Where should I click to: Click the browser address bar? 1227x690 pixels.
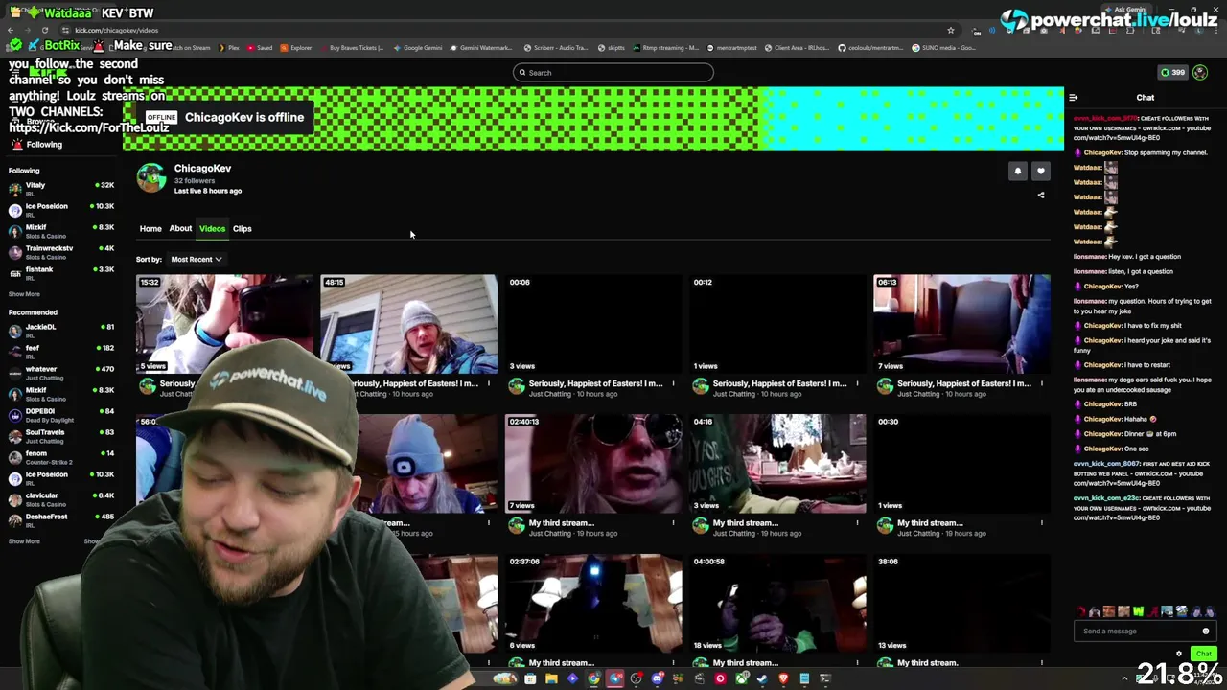pyautogui.click(x=508, y=30)
